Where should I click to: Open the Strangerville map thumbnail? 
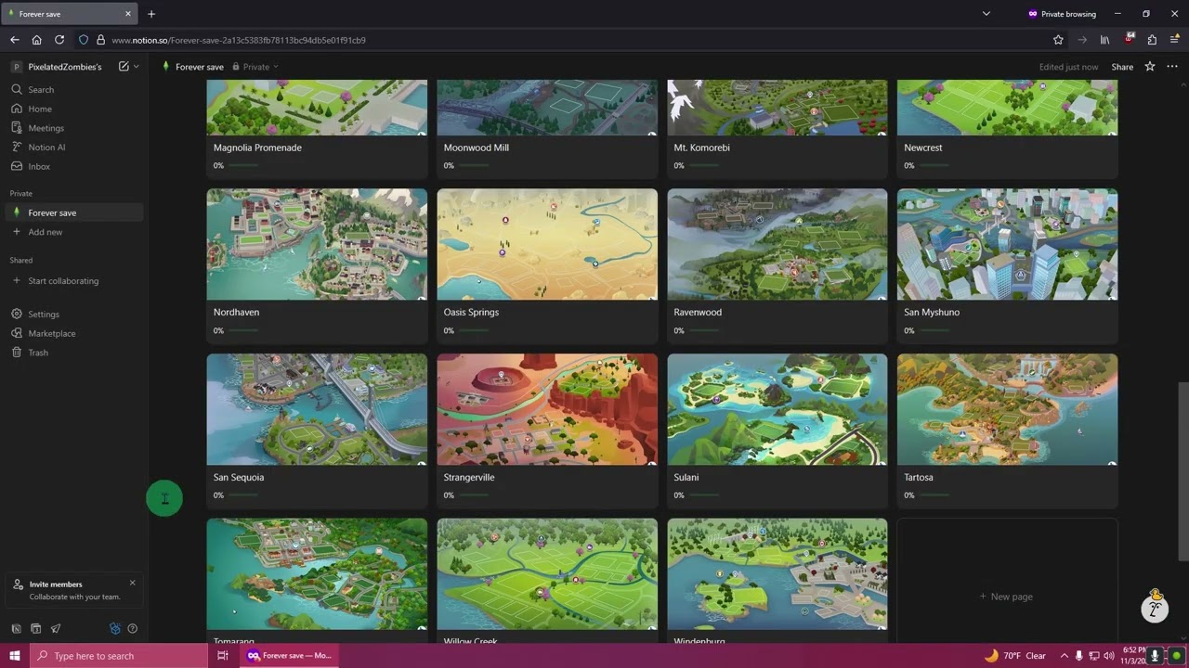[x=547, y=409]
